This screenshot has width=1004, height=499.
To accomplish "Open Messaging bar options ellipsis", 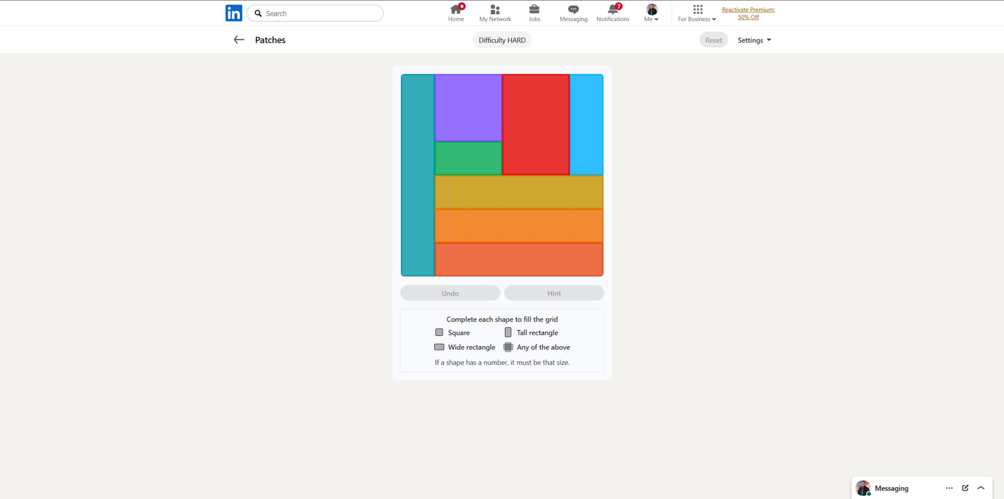I will [949, 488].
